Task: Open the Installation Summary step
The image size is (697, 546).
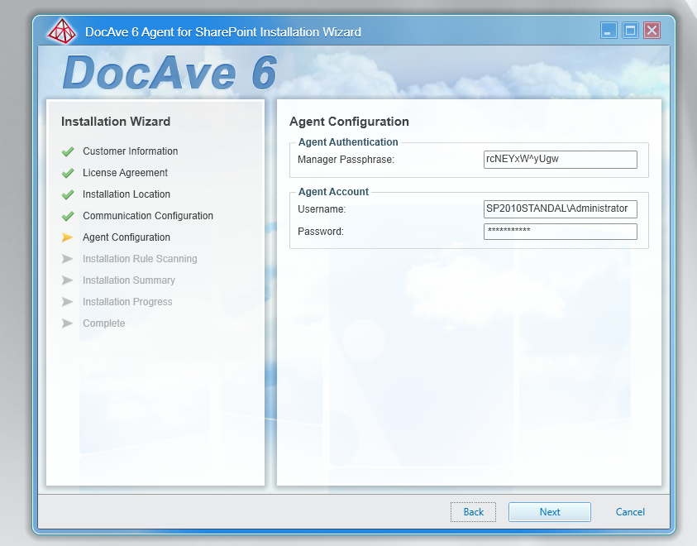Action: pyautogui.click(x=127, y=280)
